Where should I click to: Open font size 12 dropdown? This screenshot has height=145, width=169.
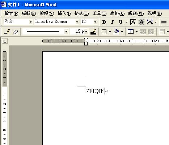tap(95, 22)
